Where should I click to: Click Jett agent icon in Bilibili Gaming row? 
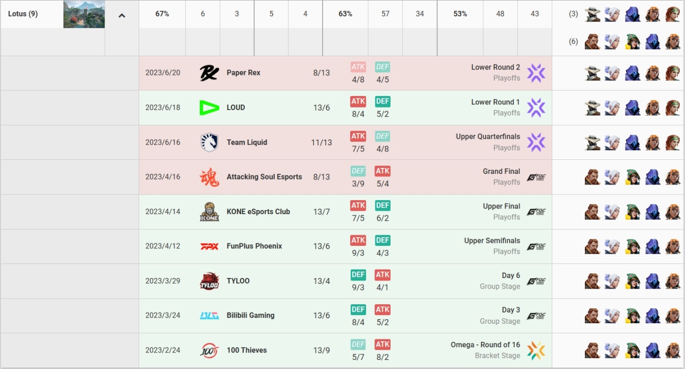pos(613,316)
